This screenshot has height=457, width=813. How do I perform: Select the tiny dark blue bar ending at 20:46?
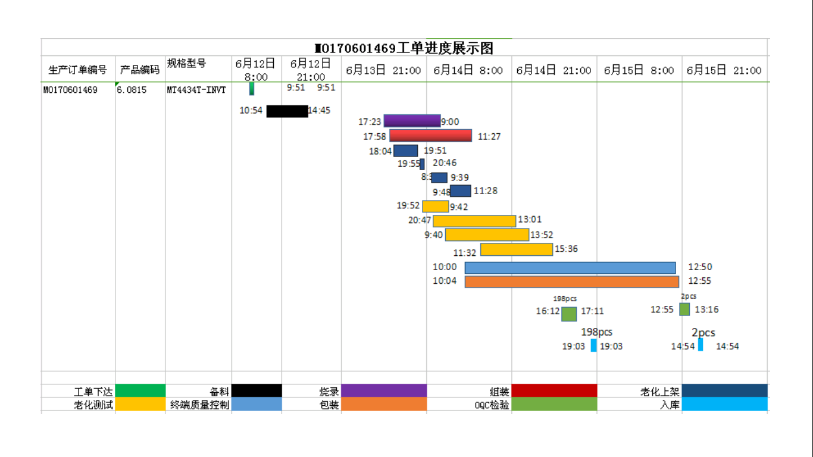[x=422, y=164]
